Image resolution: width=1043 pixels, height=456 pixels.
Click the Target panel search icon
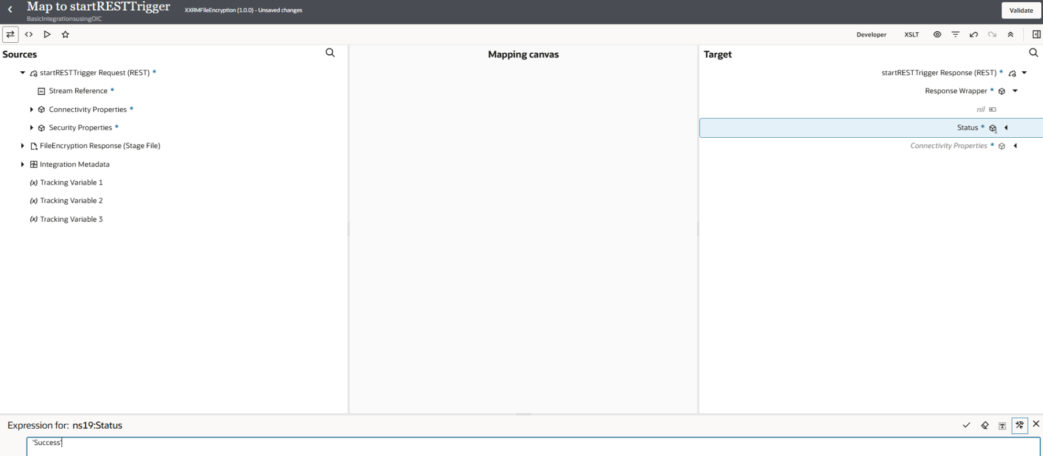(x=1033, y=53)
